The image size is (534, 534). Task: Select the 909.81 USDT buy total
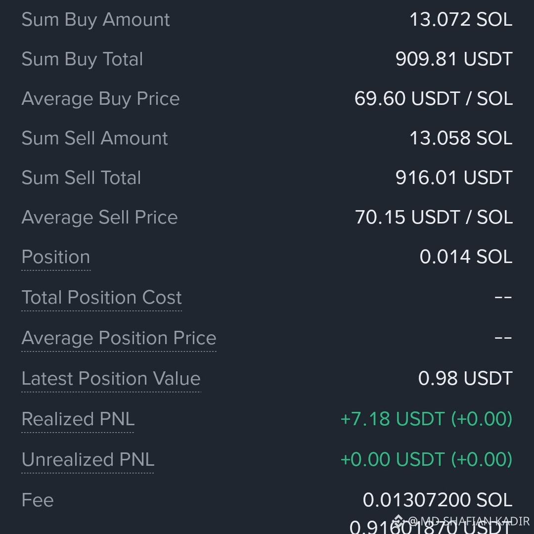click(x=454, y=59)
